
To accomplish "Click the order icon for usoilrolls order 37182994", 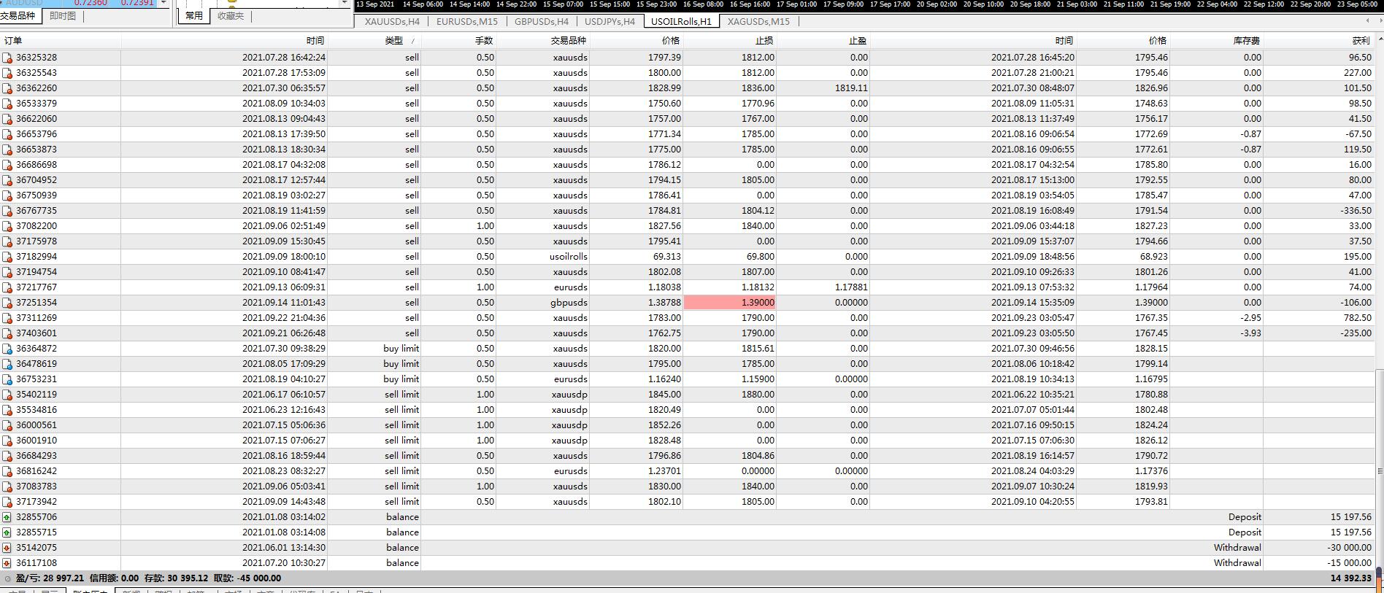I will (7, 257).
